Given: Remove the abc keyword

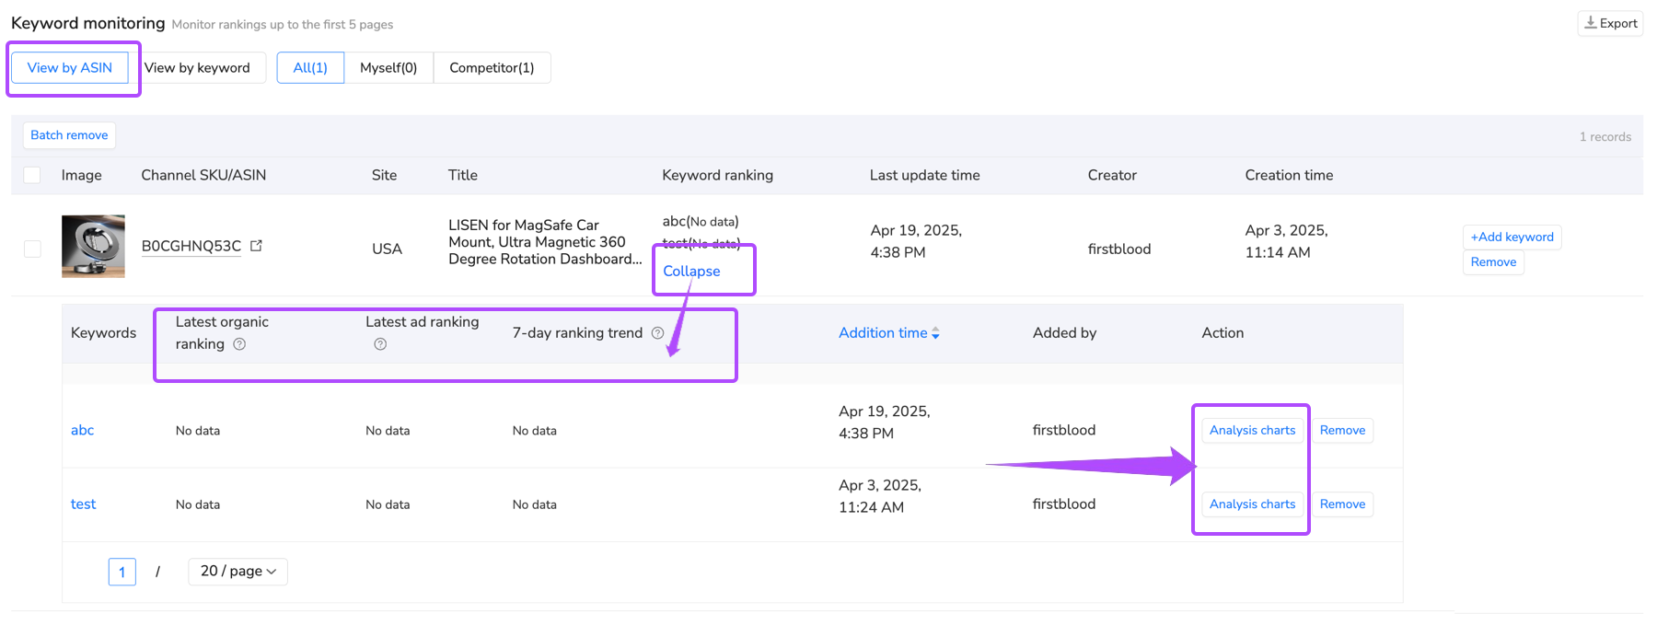Looking at the screenshot, I should [x=1342, y=431].
